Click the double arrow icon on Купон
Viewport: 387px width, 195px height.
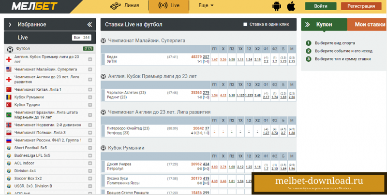coord(308,24)
